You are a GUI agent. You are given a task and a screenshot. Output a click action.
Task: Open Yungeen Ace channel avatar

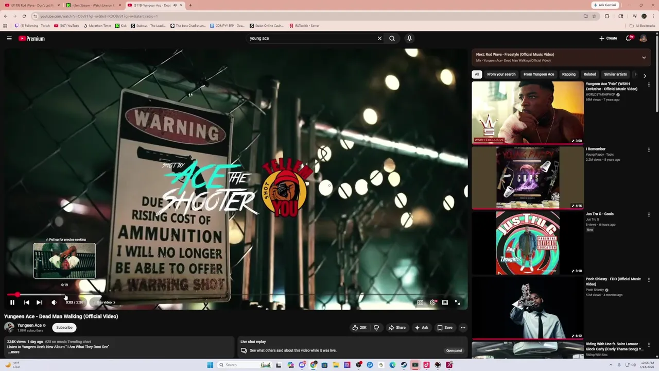pyautogui.click(x=9, y=327)
